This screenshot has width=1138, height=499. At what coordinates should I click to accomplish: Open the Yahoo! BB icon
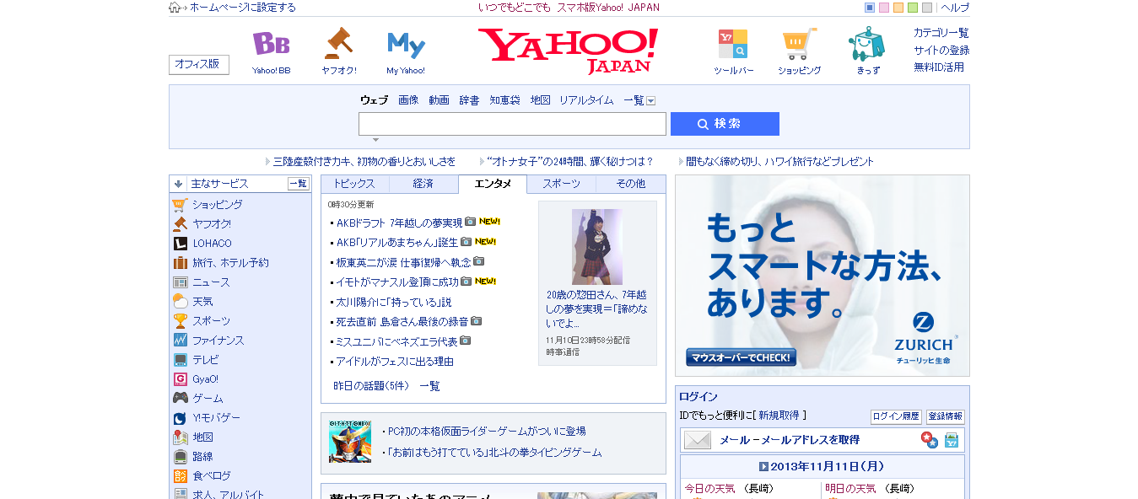click(x=271, y=44)
